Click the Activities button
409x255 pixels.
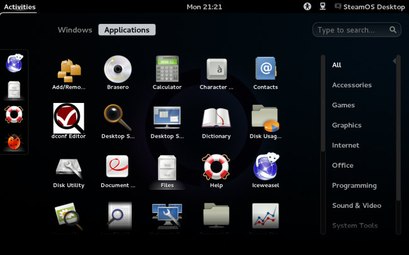20,7
